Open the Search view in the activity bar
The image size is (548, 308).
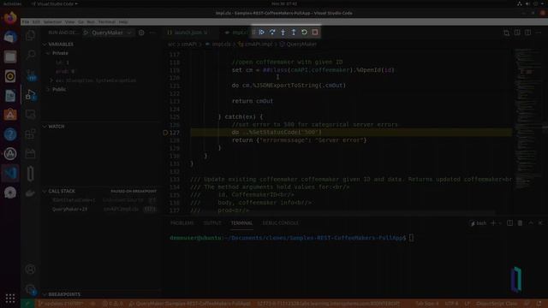[31, 55]
